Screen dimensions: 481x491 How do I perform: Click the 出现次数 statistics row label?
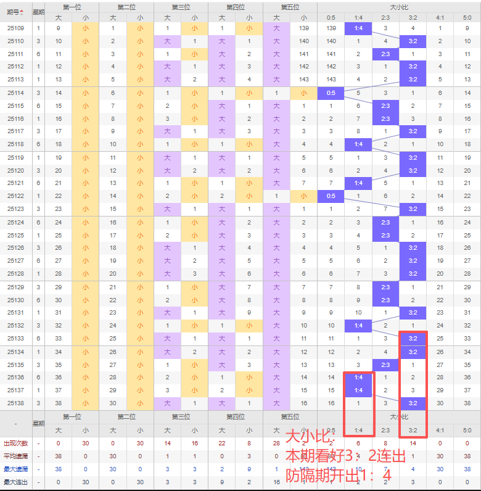(x=15, y=444)
